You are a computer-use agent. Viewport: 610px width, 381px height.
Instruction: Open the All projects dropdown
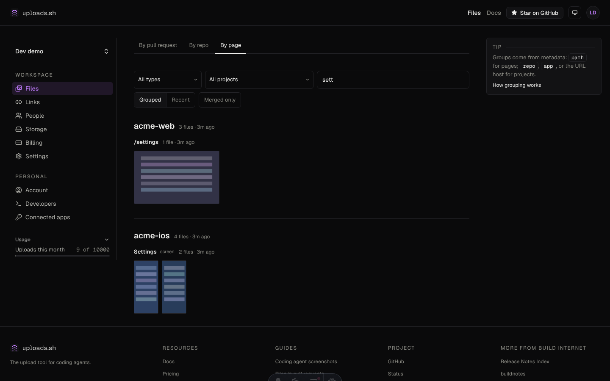pyautogui.click(x=259, y=80)
